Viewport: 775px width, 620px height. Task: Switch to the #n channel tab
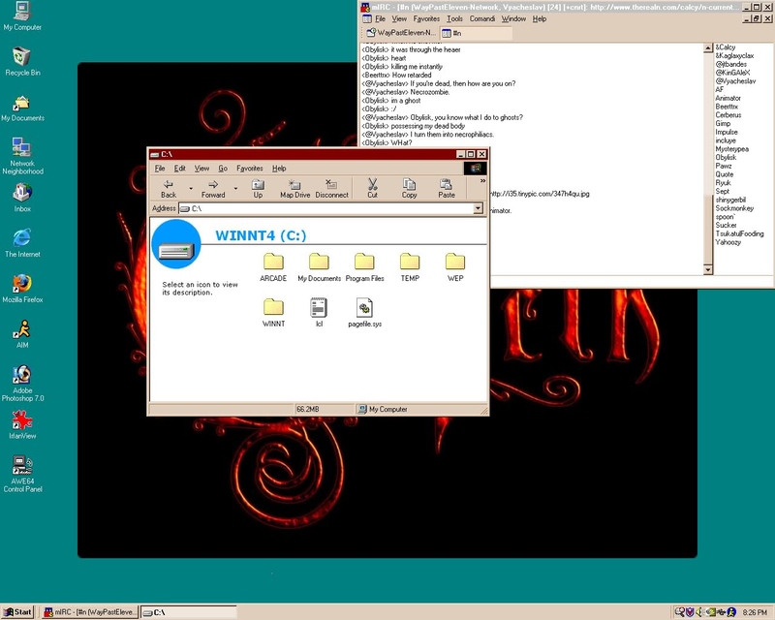coord(476,33)
